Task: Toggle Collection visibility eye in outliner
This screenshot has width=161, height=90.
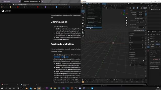Action: 159,9
